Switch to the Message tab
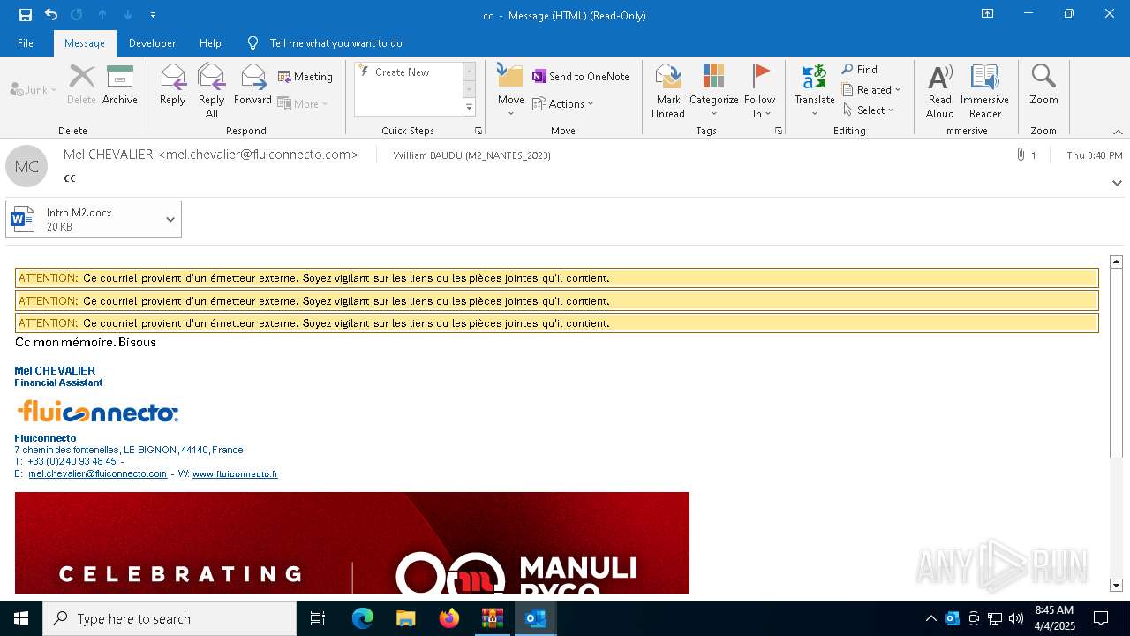 [x=85, y=42]
